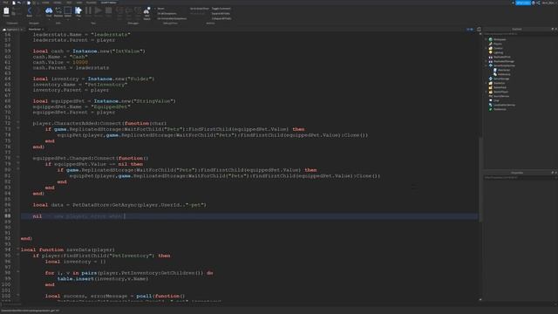Collapse code fold at line 72
Viewport: 558px width, 314px height.
[x=17, y=123]
